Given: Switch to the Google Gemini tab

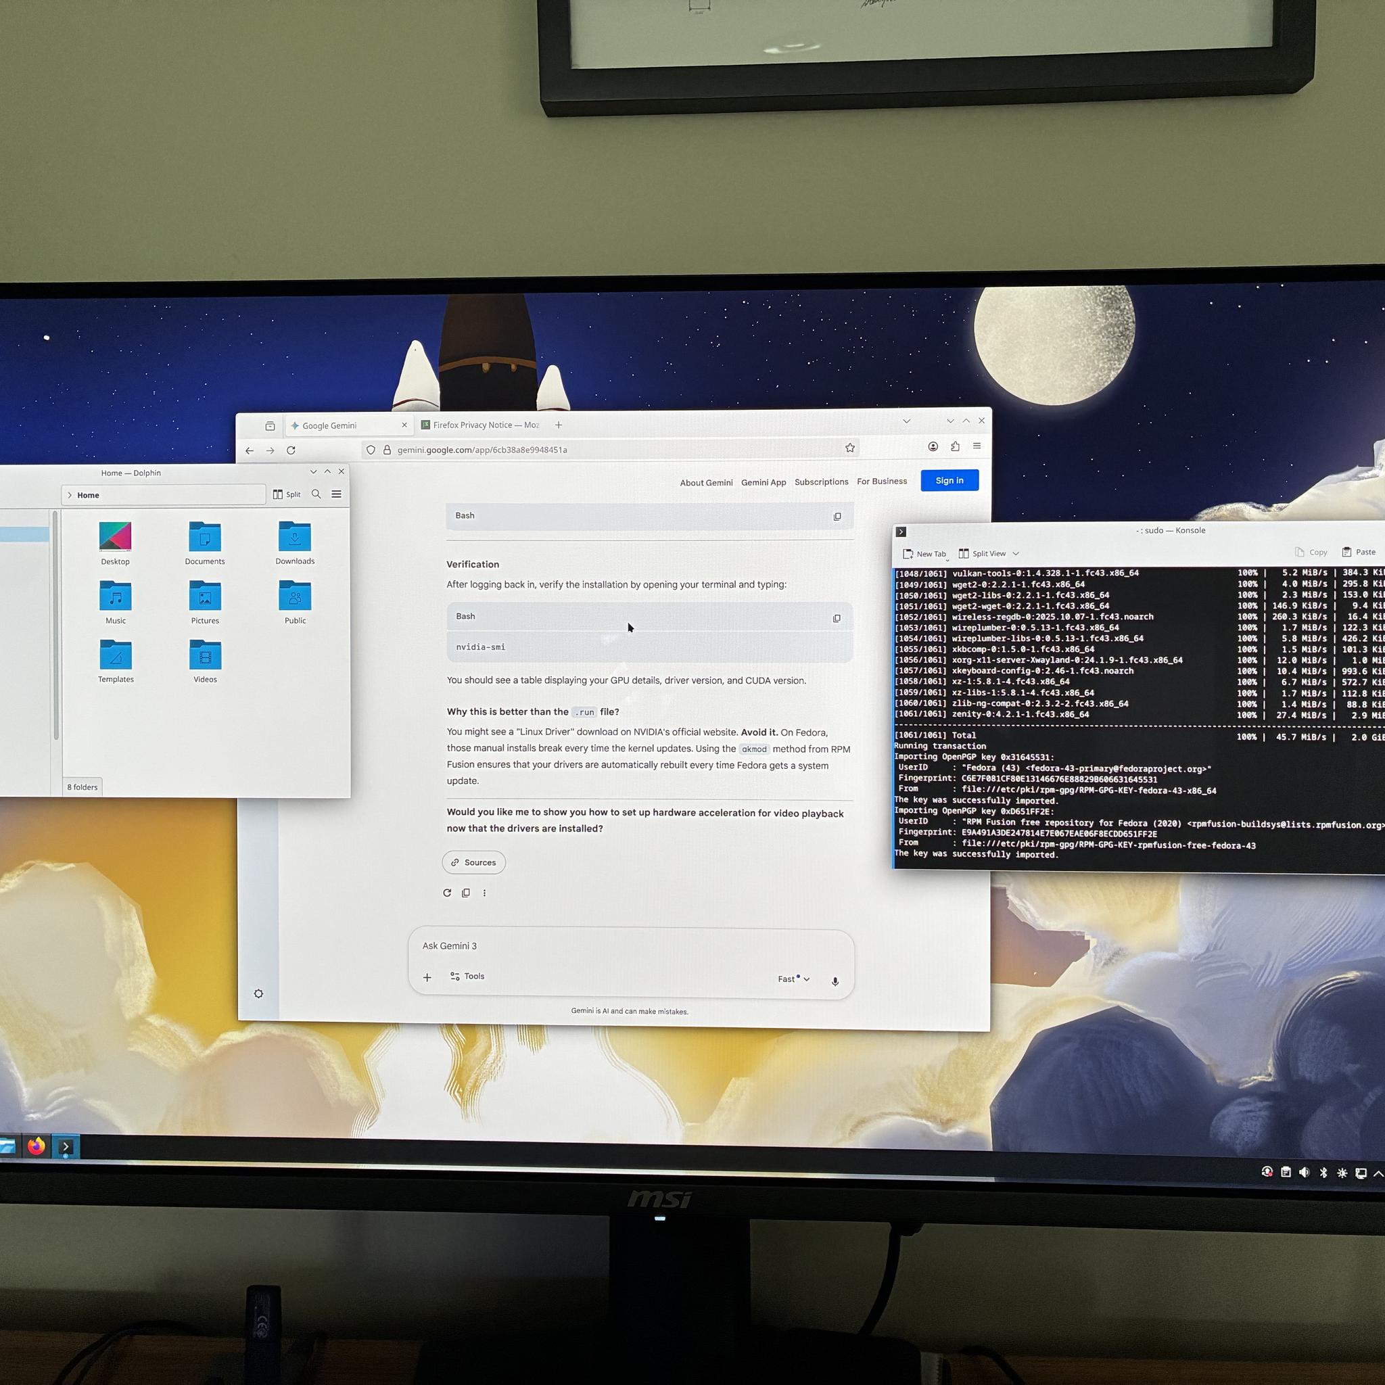Looking at the screenshot, I should pyautogui.click(x=348, y=425).
